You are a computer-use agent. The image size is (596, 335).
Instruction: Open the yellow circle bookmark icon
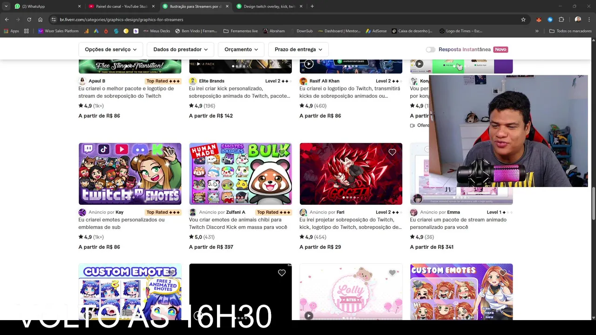pyautogui.click(x=126, y=31)
